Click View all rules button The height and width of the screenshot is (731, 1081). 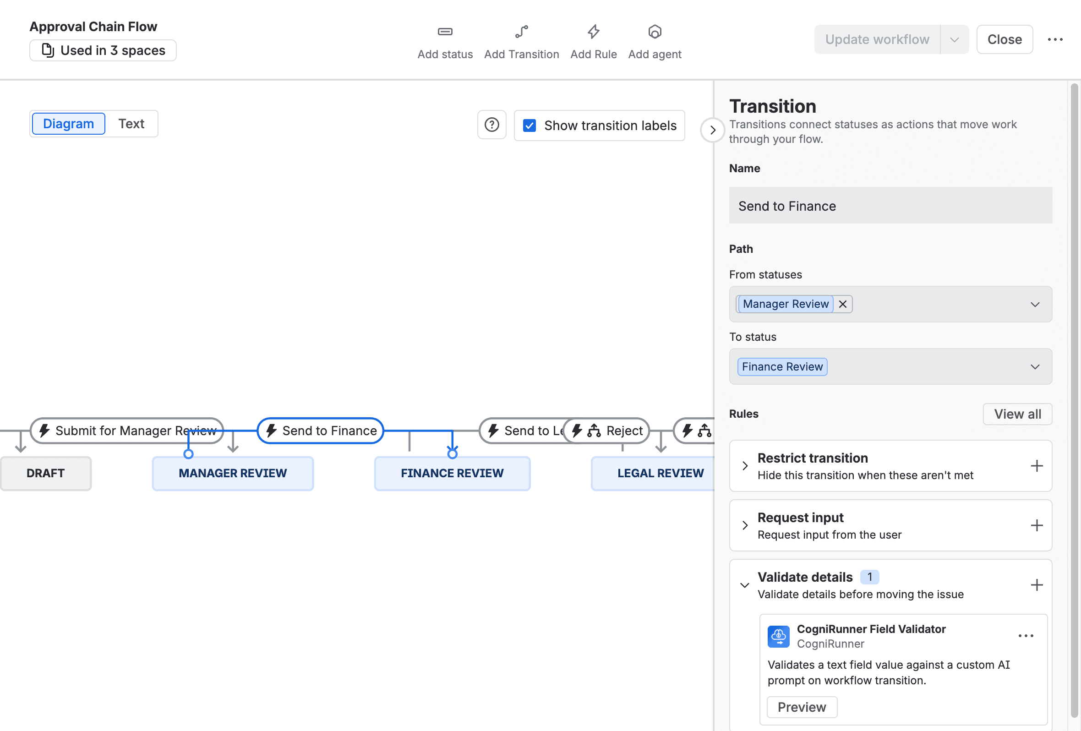[1017, 414]
